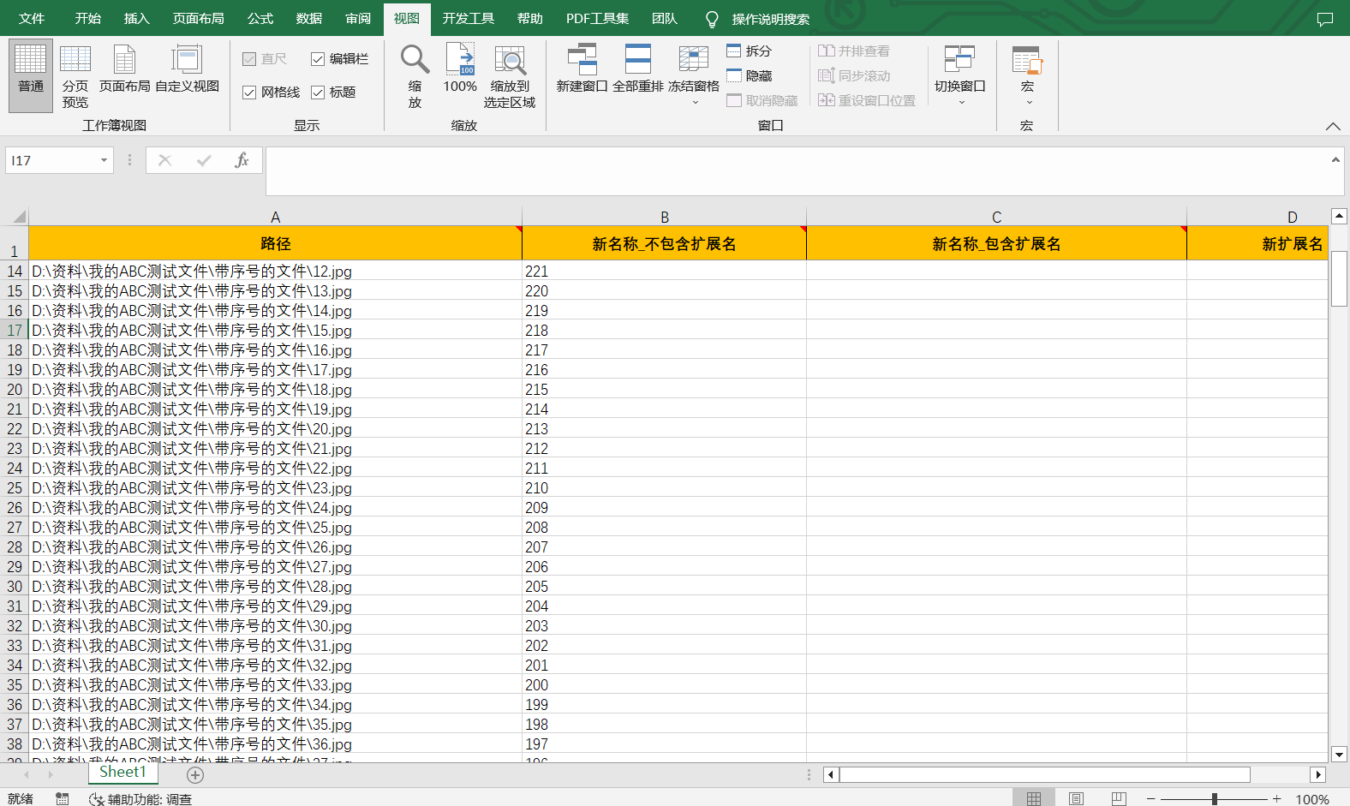Viewport: 1350px width, 806px height.
Task: Open the Data ribbon tab
Action: [308, 18]
